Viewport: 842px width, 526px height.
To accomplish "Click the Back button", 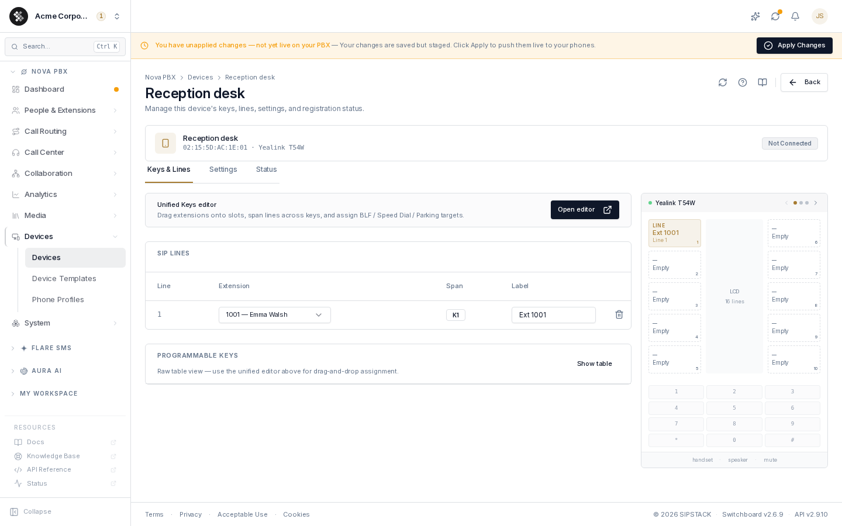I will 804,82.
